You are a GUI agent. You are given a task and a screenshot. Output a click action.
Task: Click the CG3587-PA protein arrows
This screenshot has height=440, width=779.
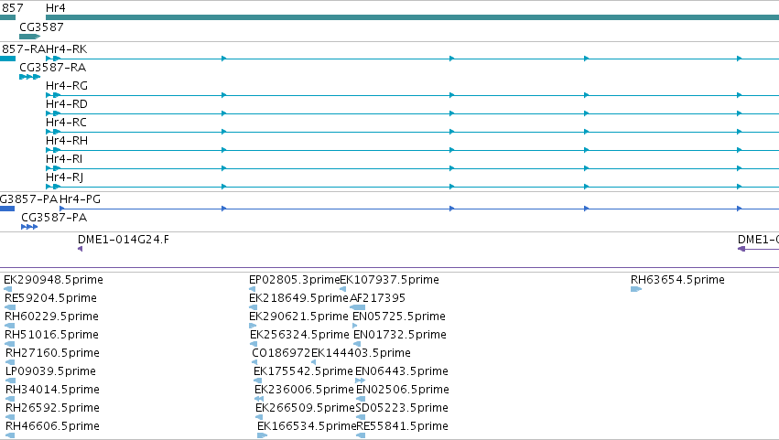pos(29,227)
